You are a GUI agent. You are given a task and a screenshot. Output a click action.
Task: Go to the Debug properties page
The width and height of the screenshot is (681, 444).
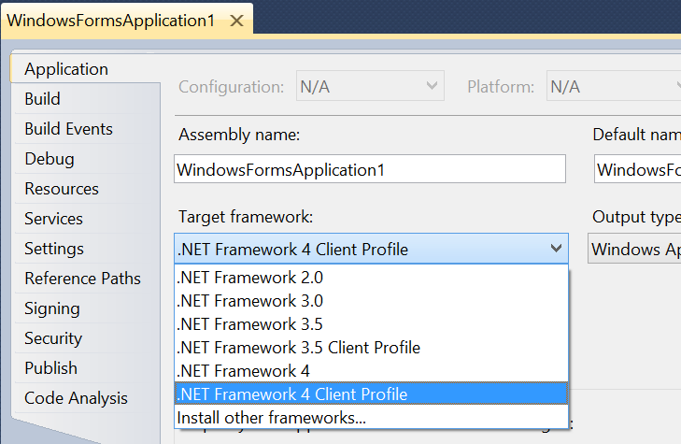pos(85,159)
